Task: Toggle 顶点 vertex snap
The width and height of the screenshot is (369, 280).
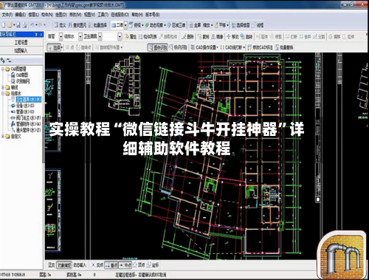Action: click(x=139, y=265)
